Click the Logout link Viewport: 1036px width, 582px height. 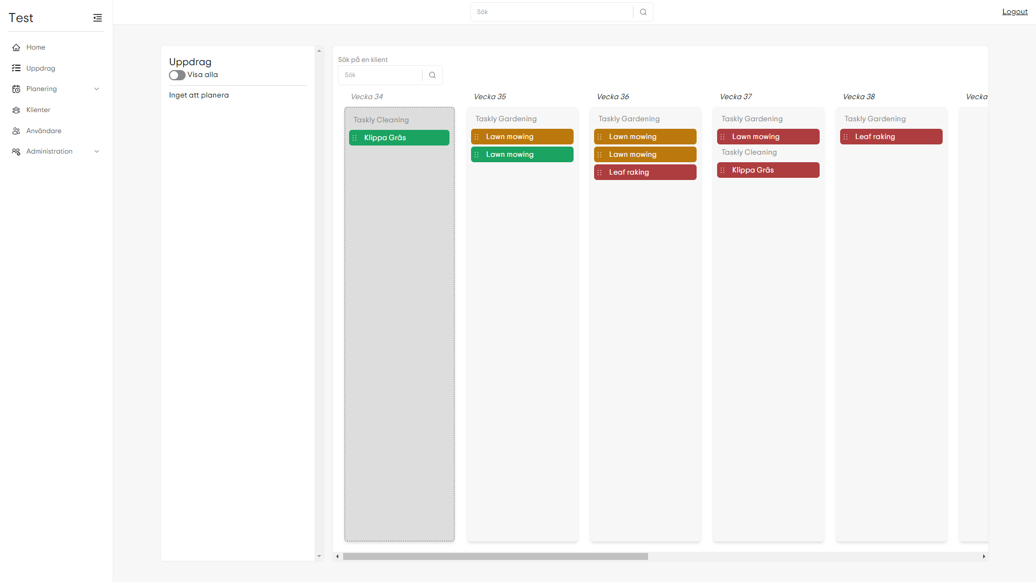[1014, 12]
